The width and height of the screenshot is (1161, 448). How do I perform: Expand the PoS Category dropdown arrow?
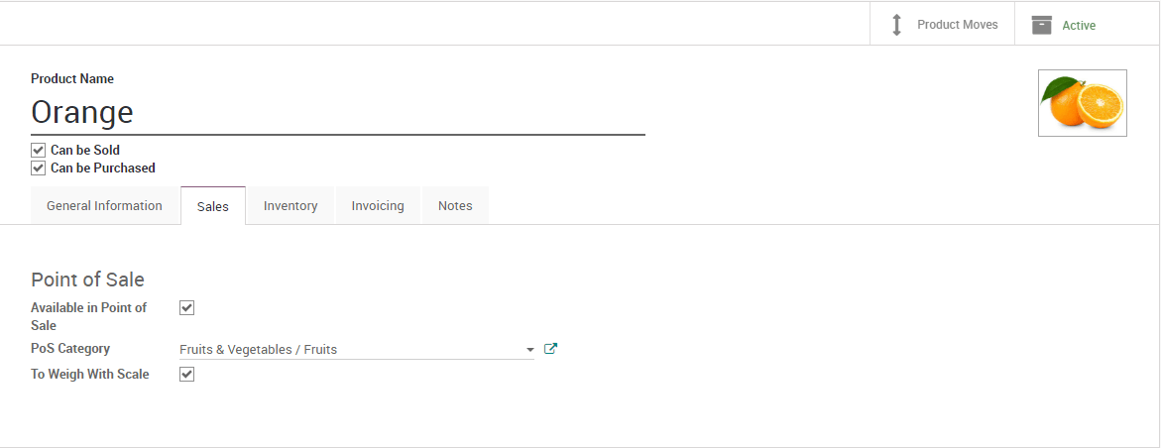pos(530,350)
